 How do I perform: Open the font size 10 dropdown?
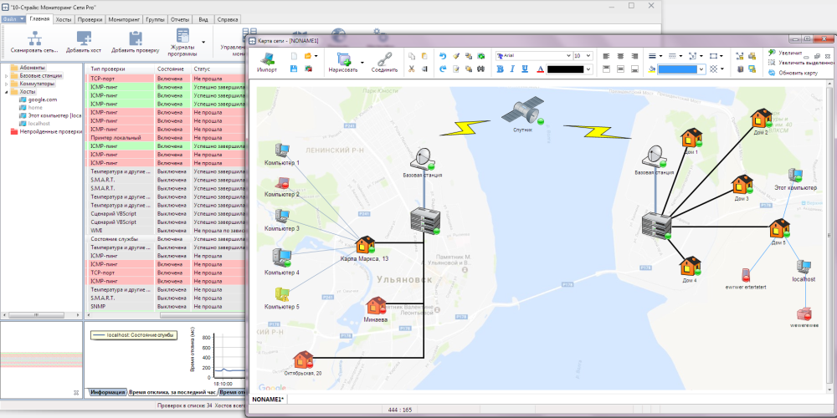pos(588,56)
